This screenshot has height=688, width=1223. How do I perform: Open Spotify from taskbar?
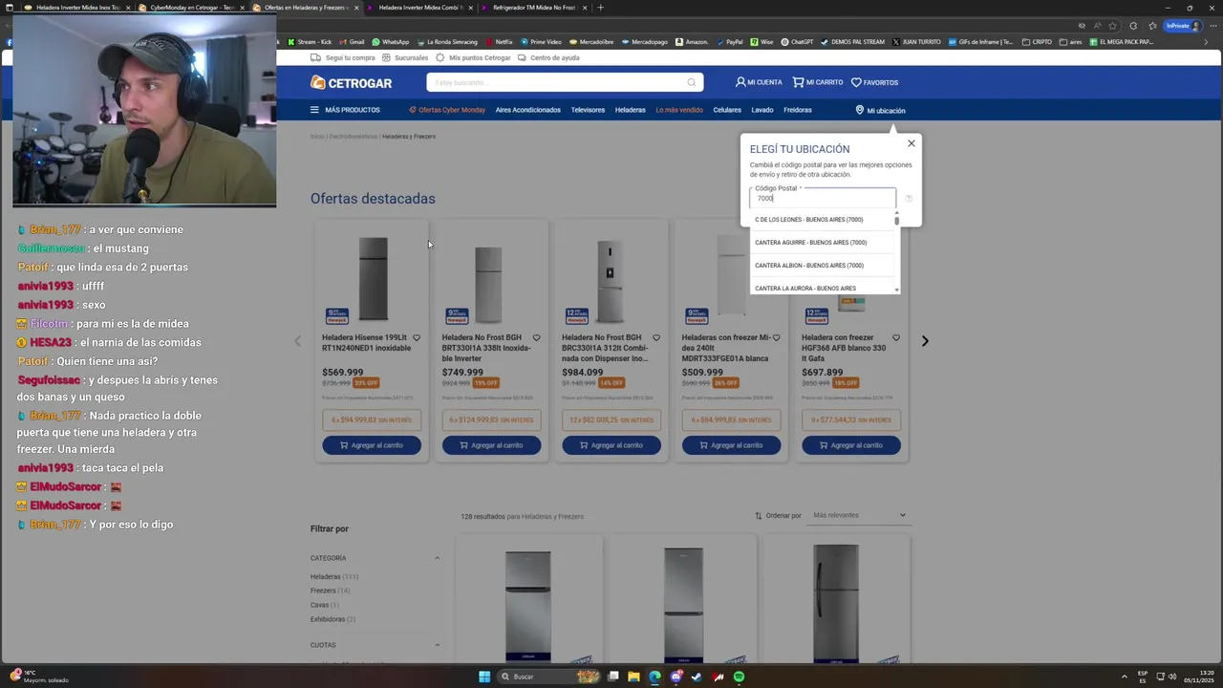point(739,677)
